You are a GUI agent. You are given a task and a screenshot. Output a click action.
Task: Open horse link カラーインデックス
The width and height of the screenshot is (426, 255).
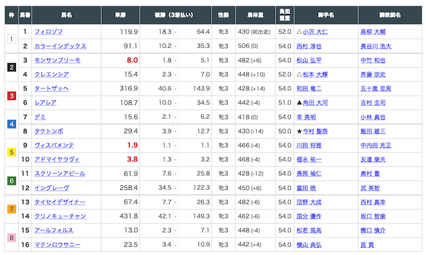(61, 46)
